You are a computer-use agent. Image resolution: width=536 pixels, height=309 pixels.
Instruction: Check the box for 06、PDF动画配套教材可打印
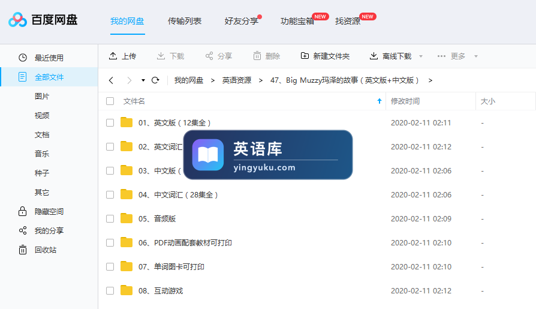(110, 242)
